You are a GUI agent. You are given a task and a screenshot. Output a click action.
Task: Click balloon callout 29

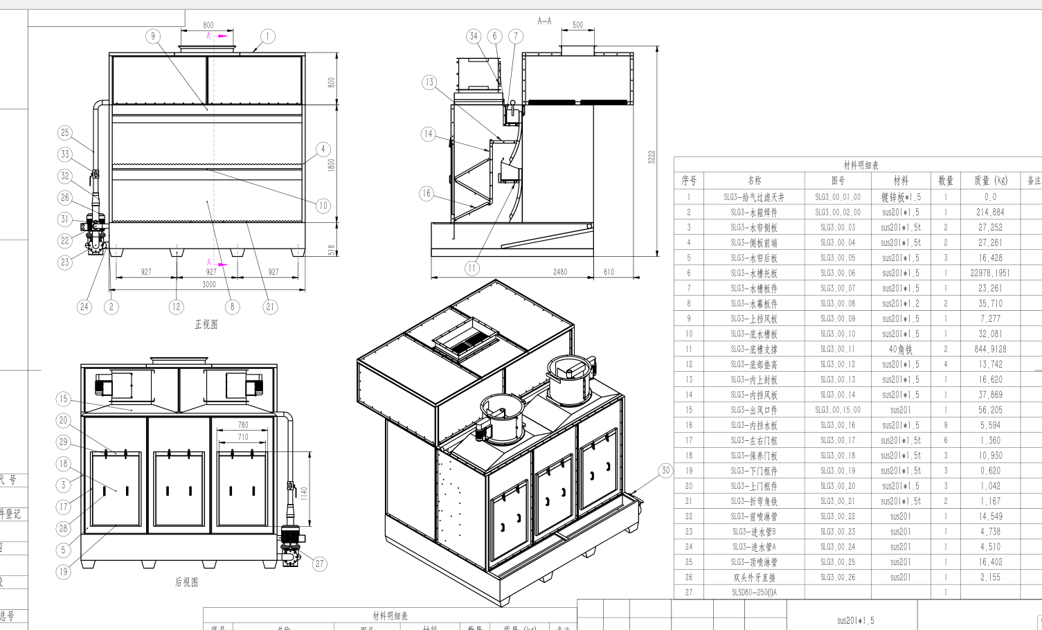click(x=63, y=442)
